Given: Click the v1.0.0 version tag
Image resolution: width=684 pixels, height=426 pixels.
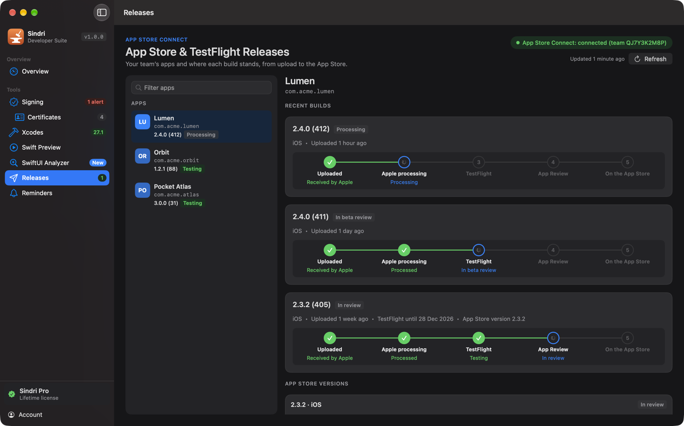Looking at the screenshot, I should point(94,37).
